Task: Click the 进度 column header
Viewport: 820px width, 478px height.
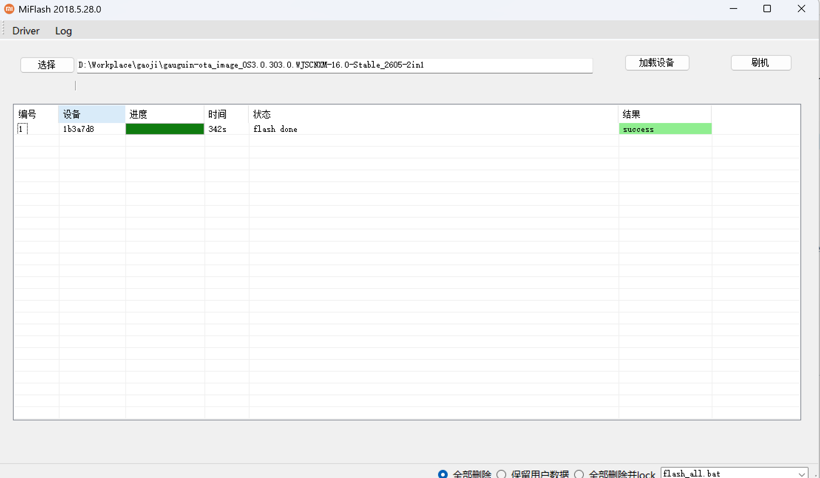Action: pos(165,114)
